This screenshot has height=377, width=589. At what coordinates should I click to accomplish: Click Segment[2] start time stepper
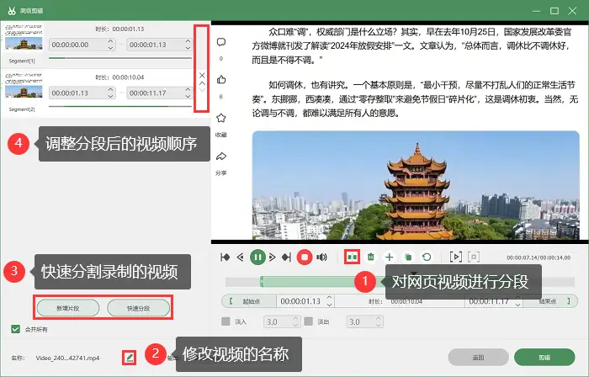110,93
